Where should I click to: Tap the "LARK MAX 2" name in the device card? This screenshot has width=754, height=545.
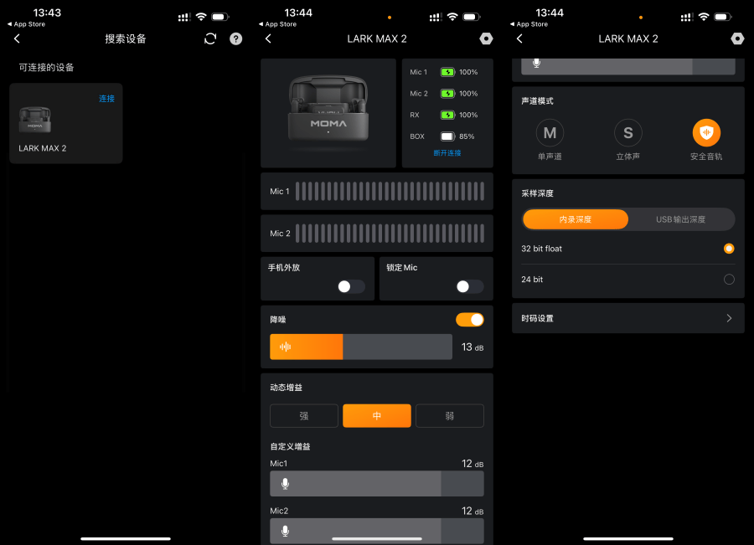(x=43, y=148)
